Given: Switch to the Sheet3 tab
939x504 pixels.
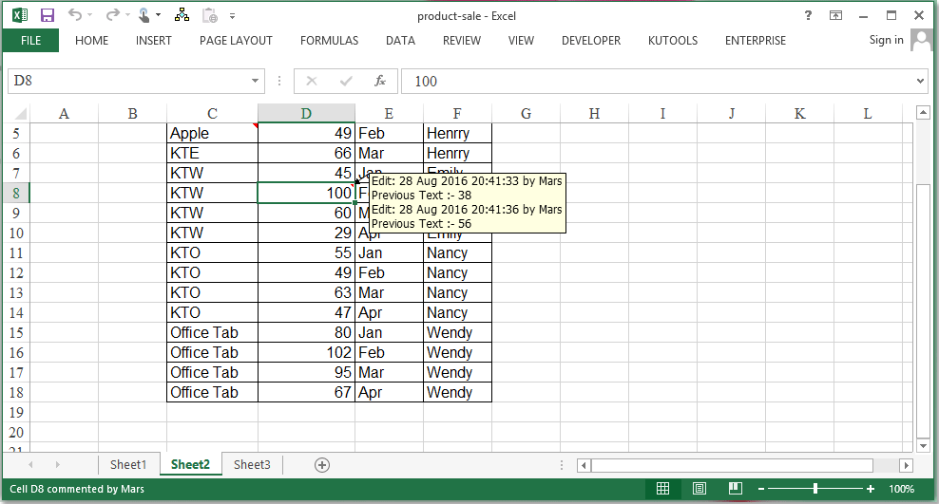Looking at the screenshot, I should tap(252, 465).
